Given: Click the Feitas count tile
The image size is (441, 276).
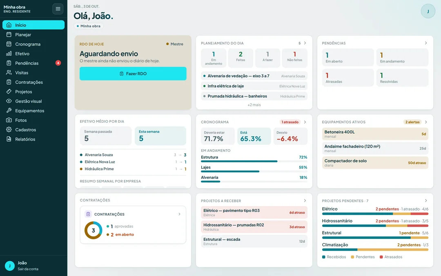Looking at the screenshot, I should tap(241, 58).
